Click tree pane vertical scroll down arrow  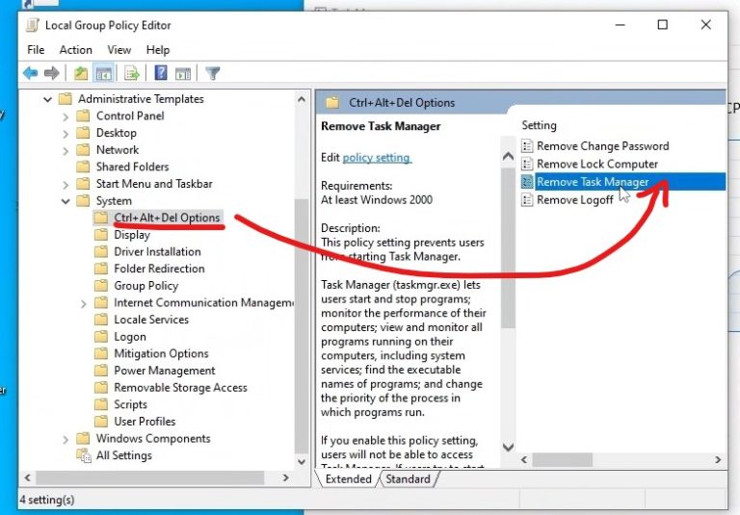point(302,462)
